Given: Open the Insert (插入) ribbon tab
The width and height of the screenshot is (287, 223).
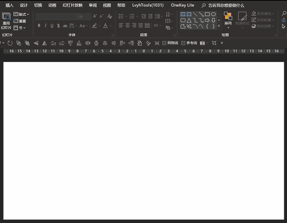Looking at the screenshot, I should 9,5.
